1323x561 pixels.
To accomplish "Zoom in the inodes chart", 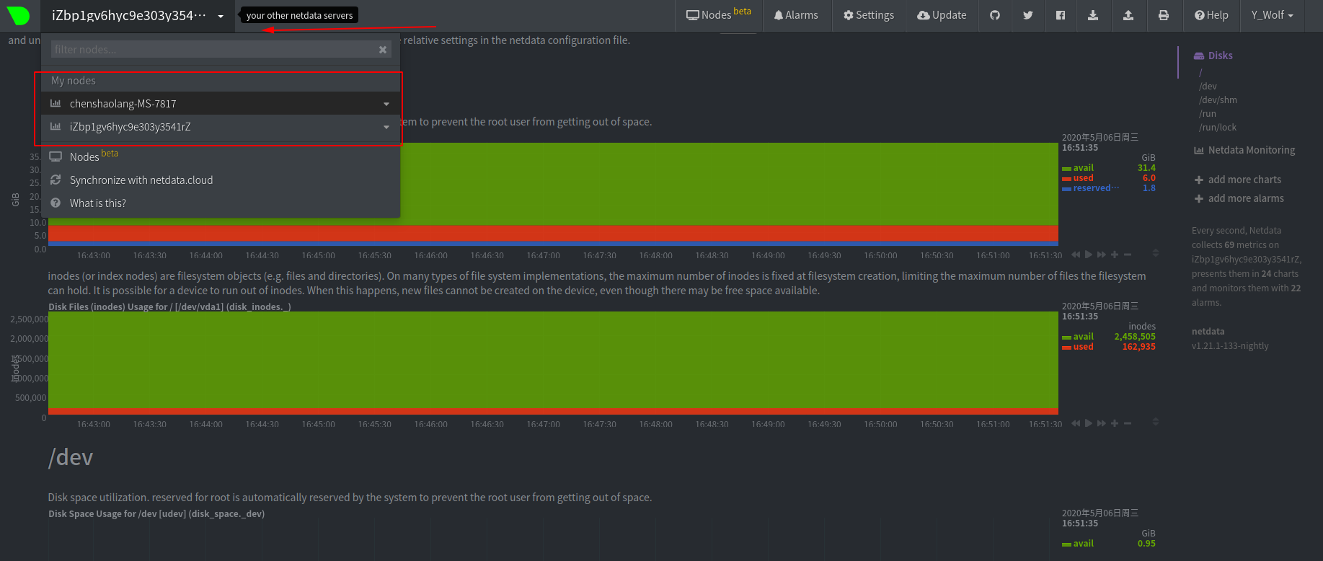I will coord(1115,423).
